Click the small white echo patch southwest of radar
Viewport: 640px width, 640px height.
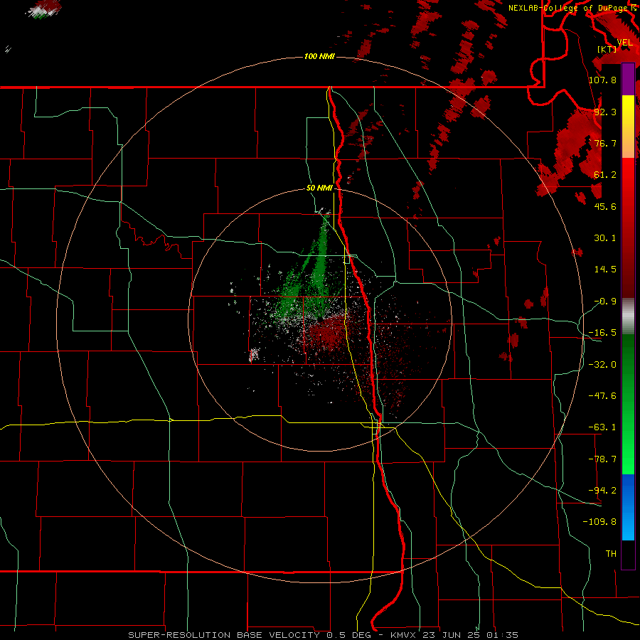[x=254, y=354]
